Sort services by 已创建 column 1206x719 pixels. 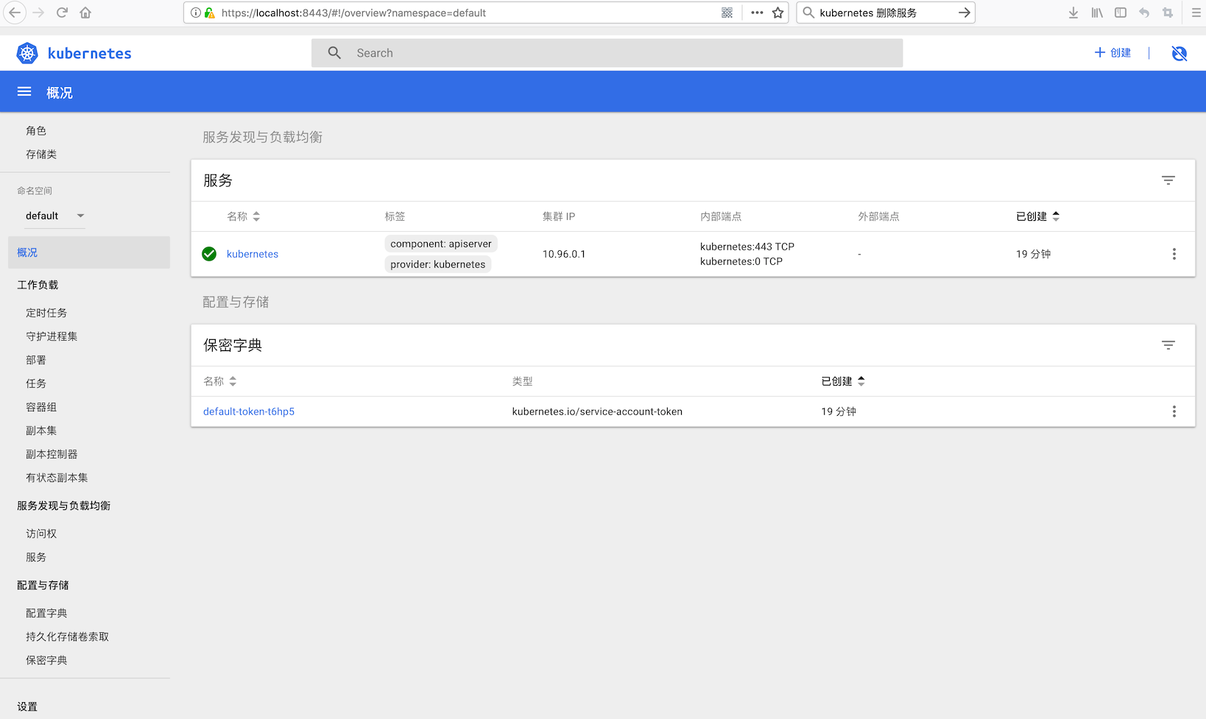1037,216
